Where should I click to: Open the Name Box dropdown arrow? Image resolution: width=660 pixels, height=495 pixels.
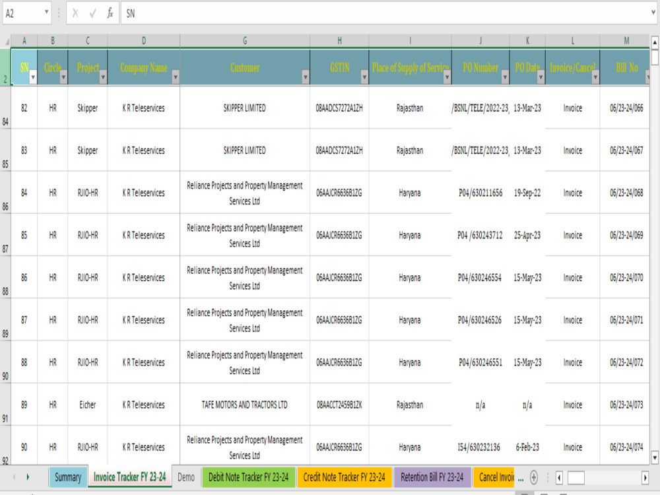46,12
